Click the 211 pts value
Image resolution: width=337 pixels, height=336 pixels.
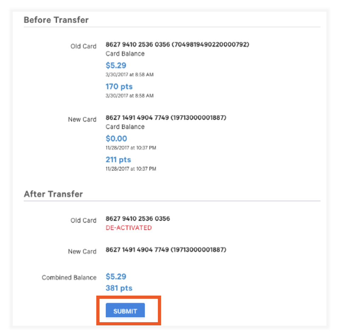click(x=118, y=159)
